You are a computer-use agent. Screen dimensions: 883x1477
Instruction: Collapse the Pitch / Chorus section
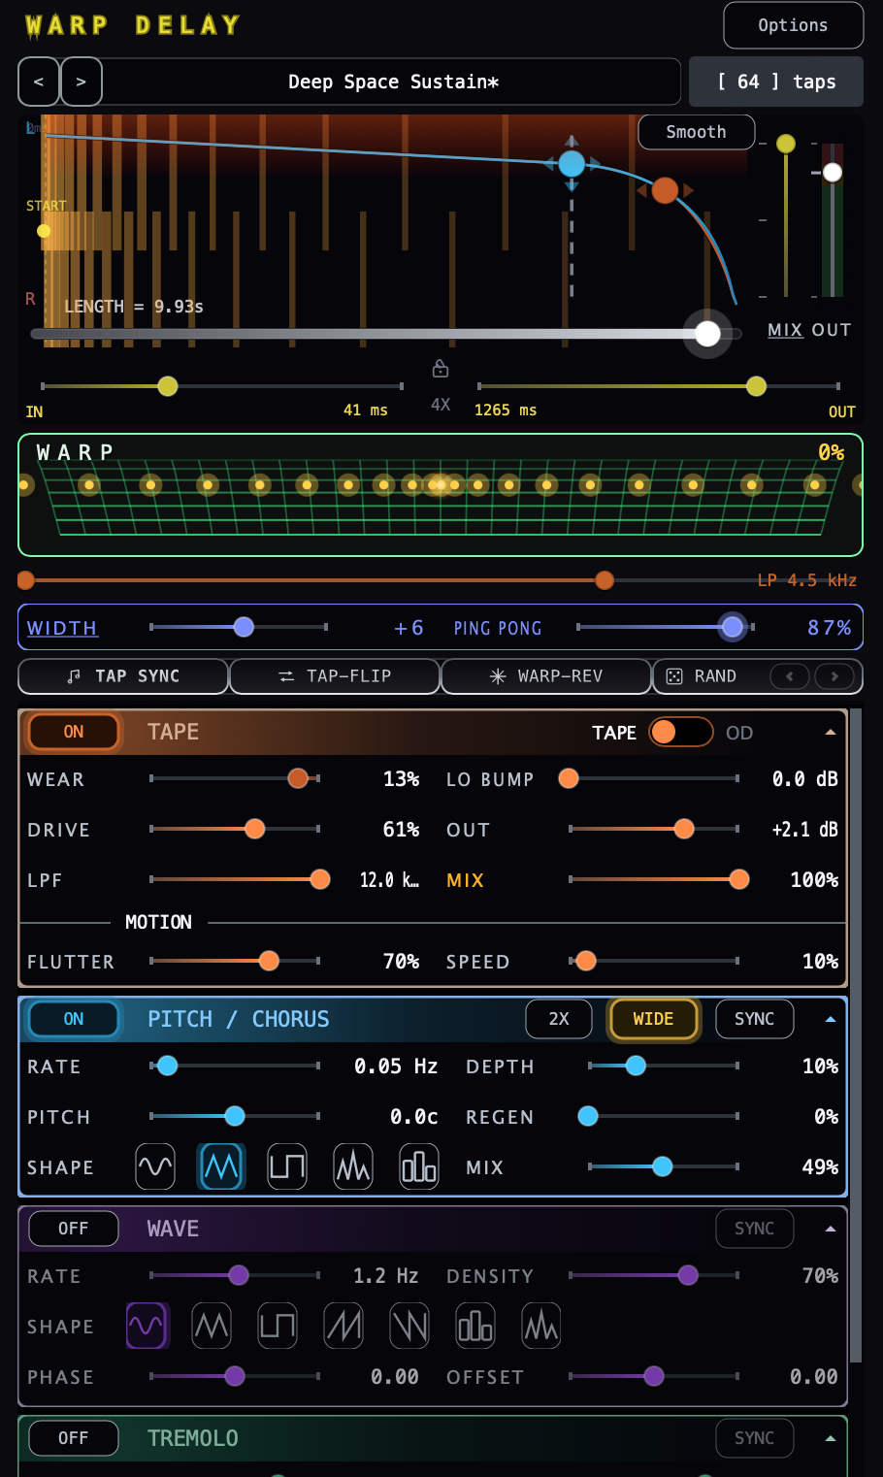pyautogui.click(x=831, y=1019)
